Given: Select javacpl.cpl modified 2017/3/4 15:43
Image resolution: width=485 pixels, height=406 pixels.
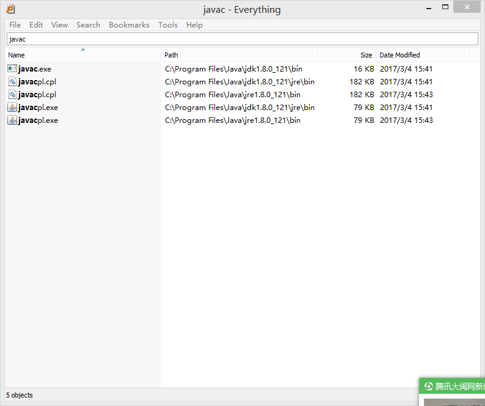Looking at the screenshot, I should (37, 94).
